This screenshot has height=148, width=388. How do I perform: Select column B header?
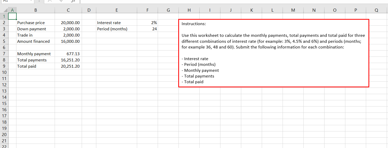36,10
